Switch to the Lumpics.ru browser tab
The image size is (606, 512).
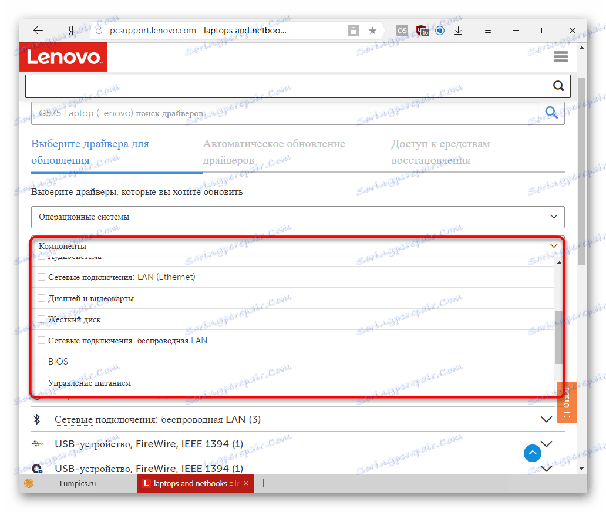click(x=78, y=483)
